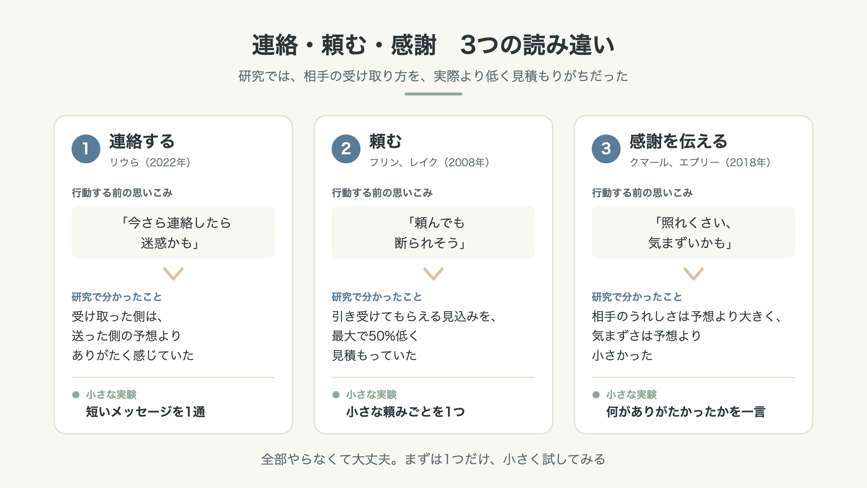Click the subtitle starting with 「研究では、相手の受け取り方を」
Screen dimensions: 867x488
(433, 76)
